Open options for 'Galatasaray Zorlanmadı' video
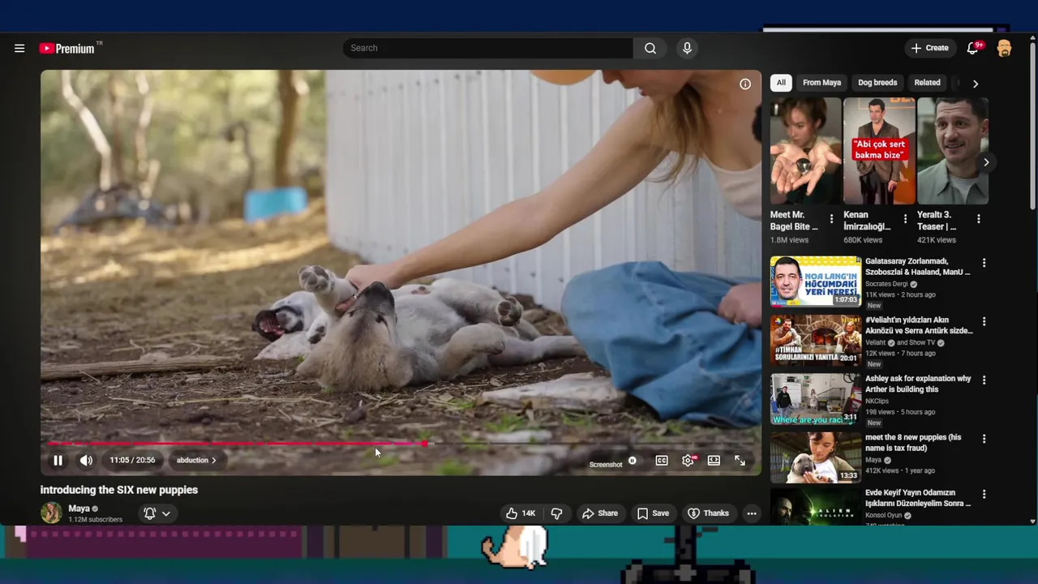Viewport: 1038px width, 584px height. tap(984, 263)
